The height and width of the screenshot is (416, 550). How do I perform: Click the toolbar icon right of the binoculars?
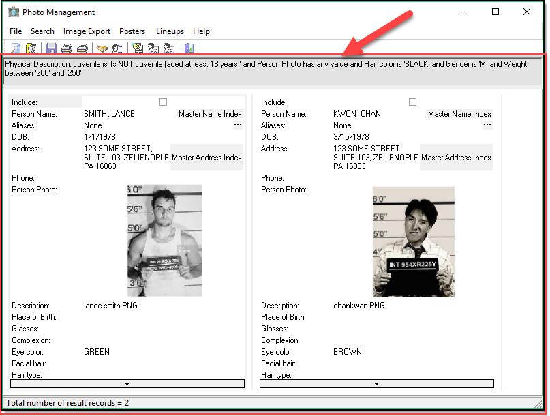tap(117, 48)
